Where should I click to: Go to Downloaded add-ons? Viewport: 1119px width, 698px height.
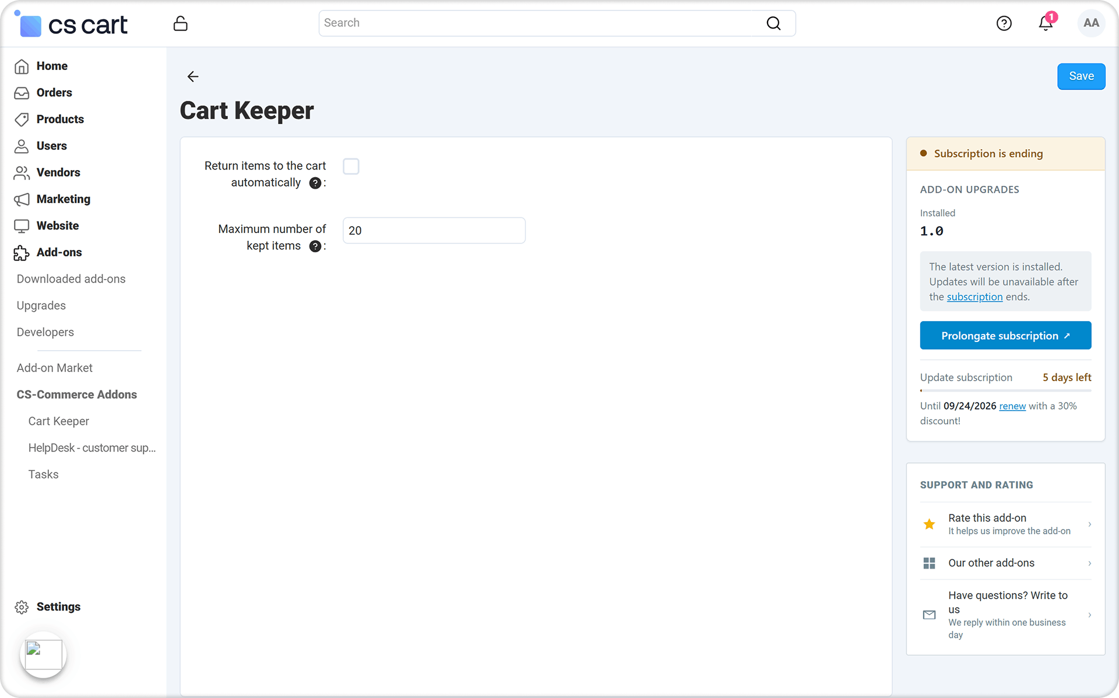click(x=71, y=279)
